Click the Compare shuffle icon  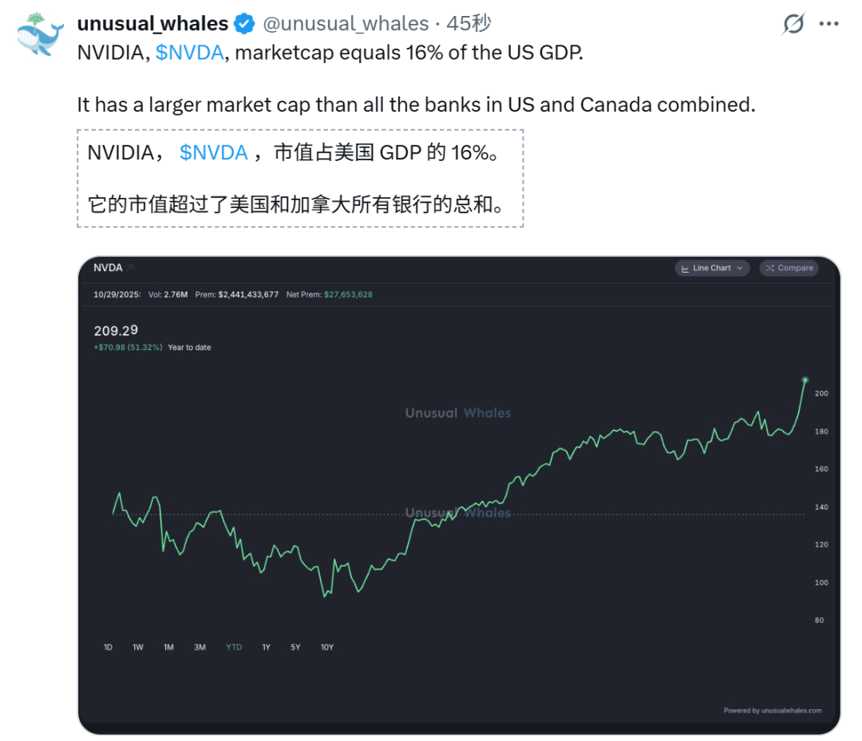(x=770, y=268)
